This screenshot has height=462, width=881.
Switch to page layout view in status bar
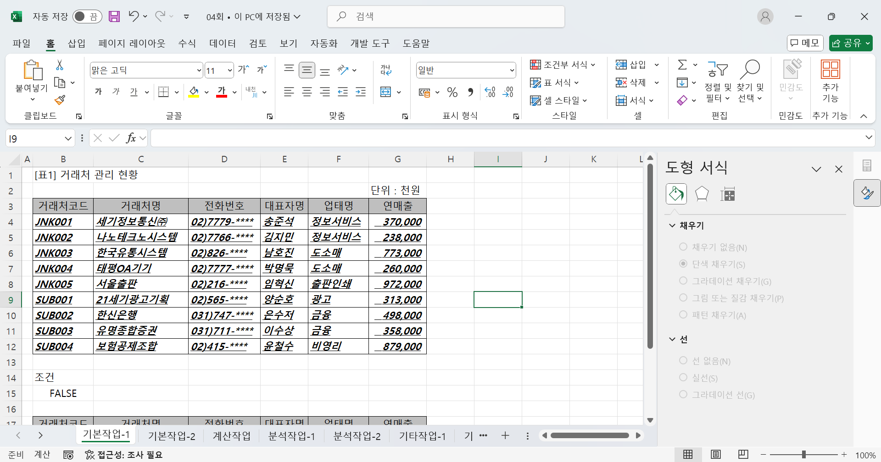click(x=715, y=454)
